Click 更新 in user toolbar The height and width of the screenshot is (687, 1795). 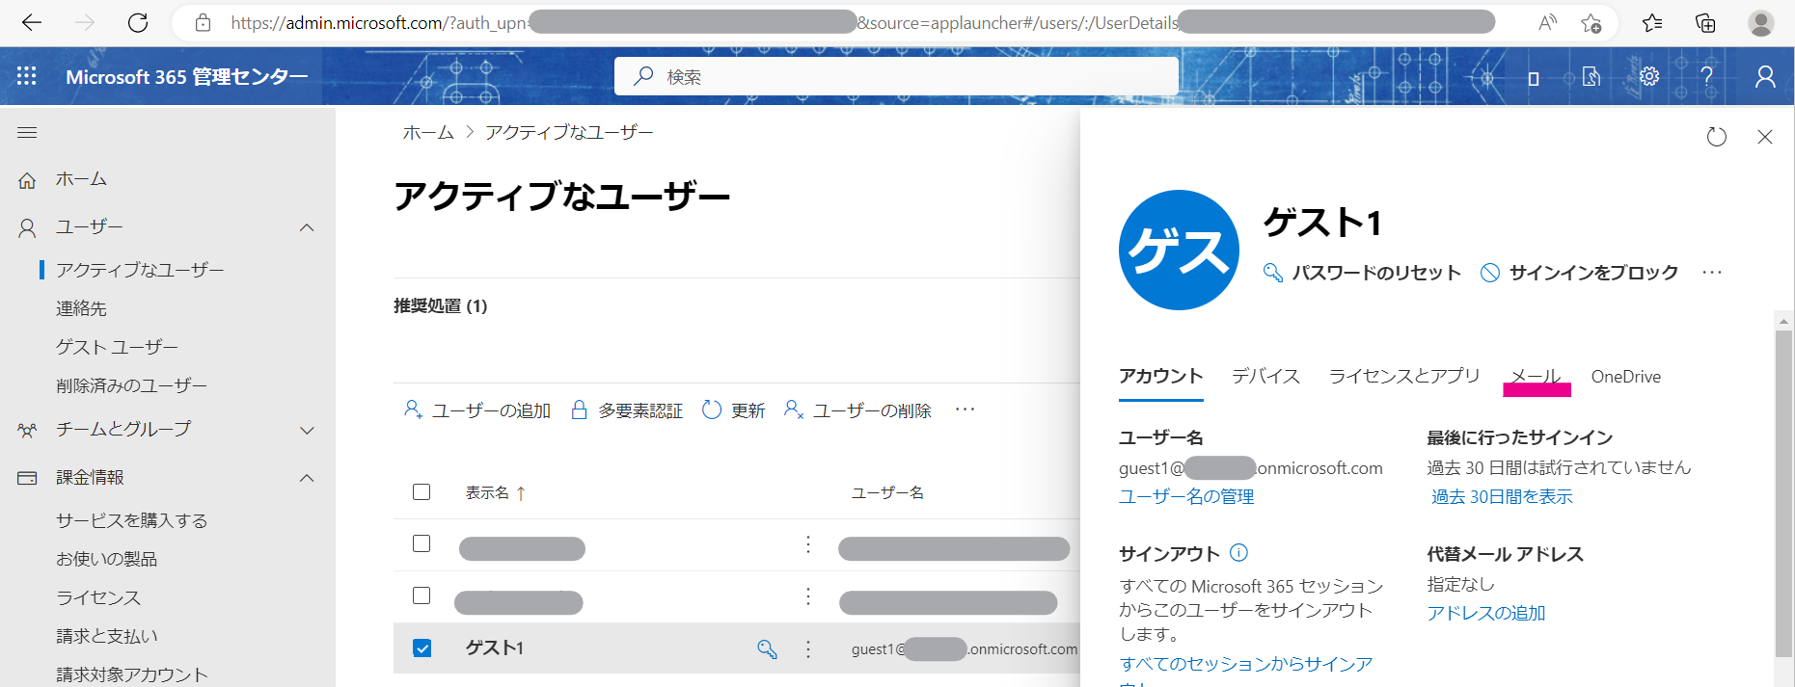(733, 410)
